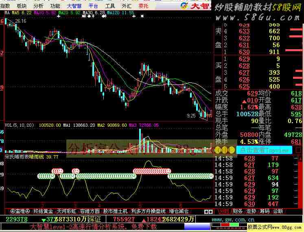
Task: Click the rightmost gold coin icon
Action: 231,150
